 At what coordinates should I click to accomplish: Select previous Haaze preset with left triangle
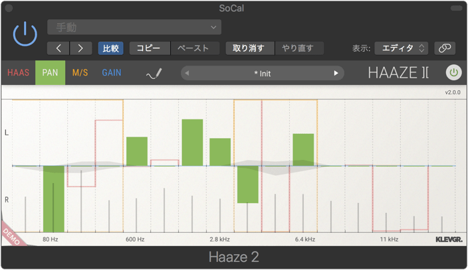pyautogui.click(x=187, y=74)
